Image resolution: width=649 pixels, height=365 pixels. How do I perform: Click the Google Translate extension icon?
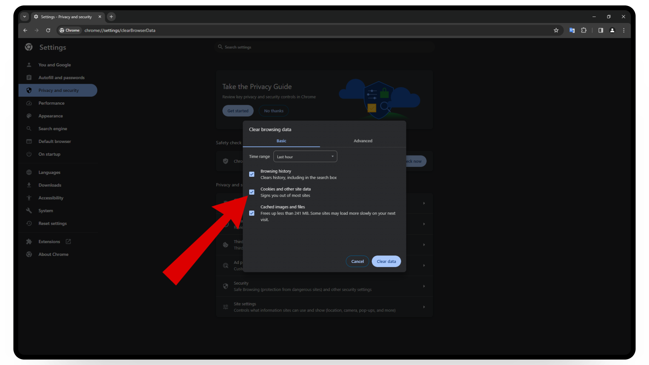[572, 30]
